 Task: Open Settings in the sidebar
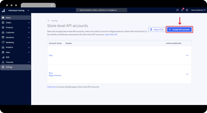point(15,67)
